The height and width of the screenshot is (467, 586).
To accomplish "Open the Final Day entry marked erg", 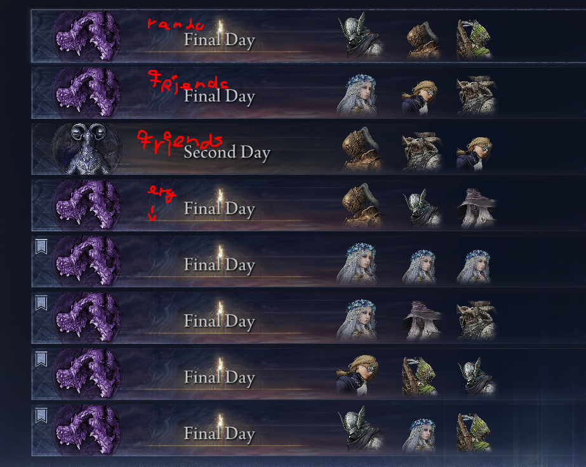I will click(x=309, y=205).
